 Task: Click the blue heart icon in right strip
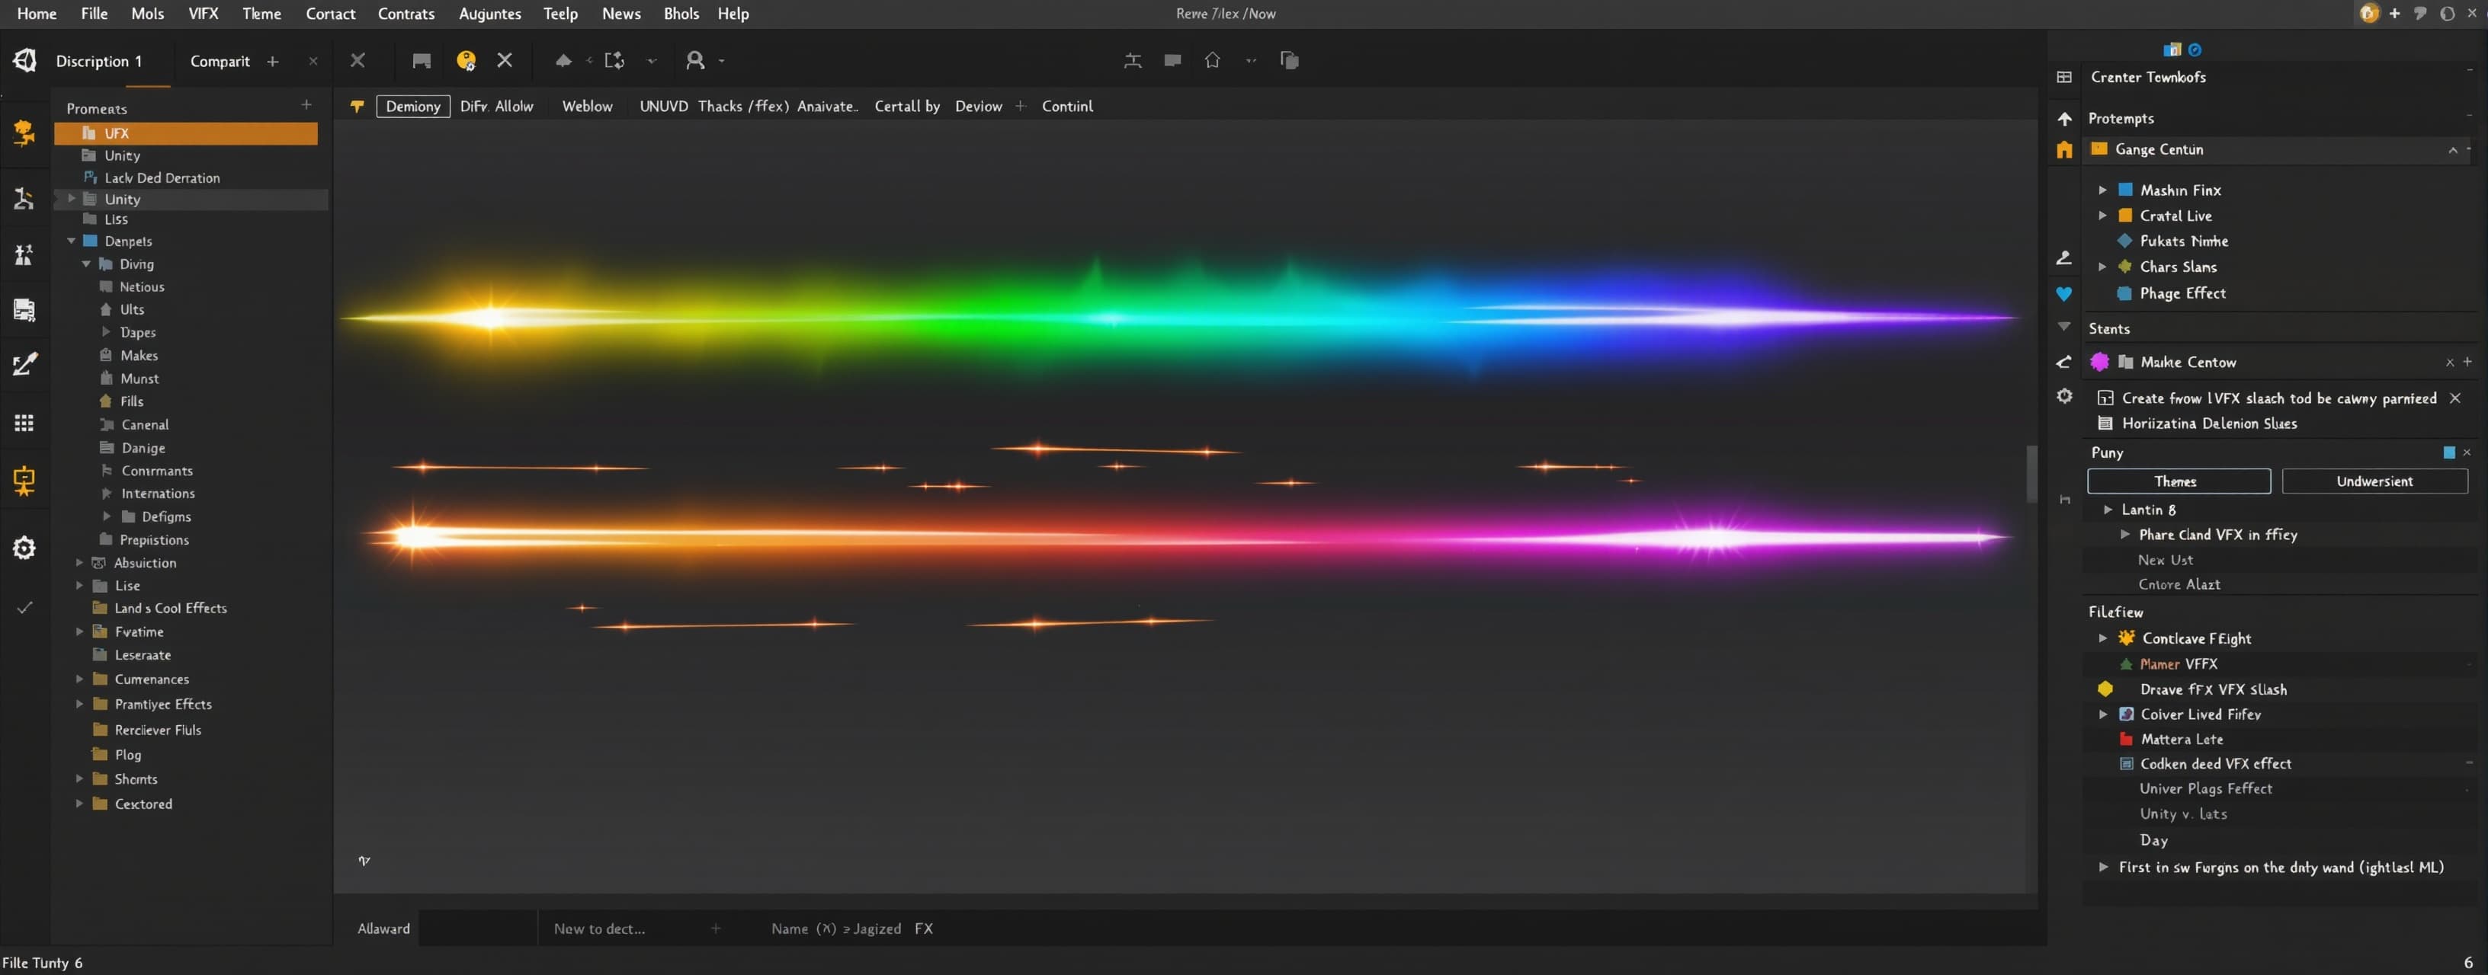(x=2064, y=293)
